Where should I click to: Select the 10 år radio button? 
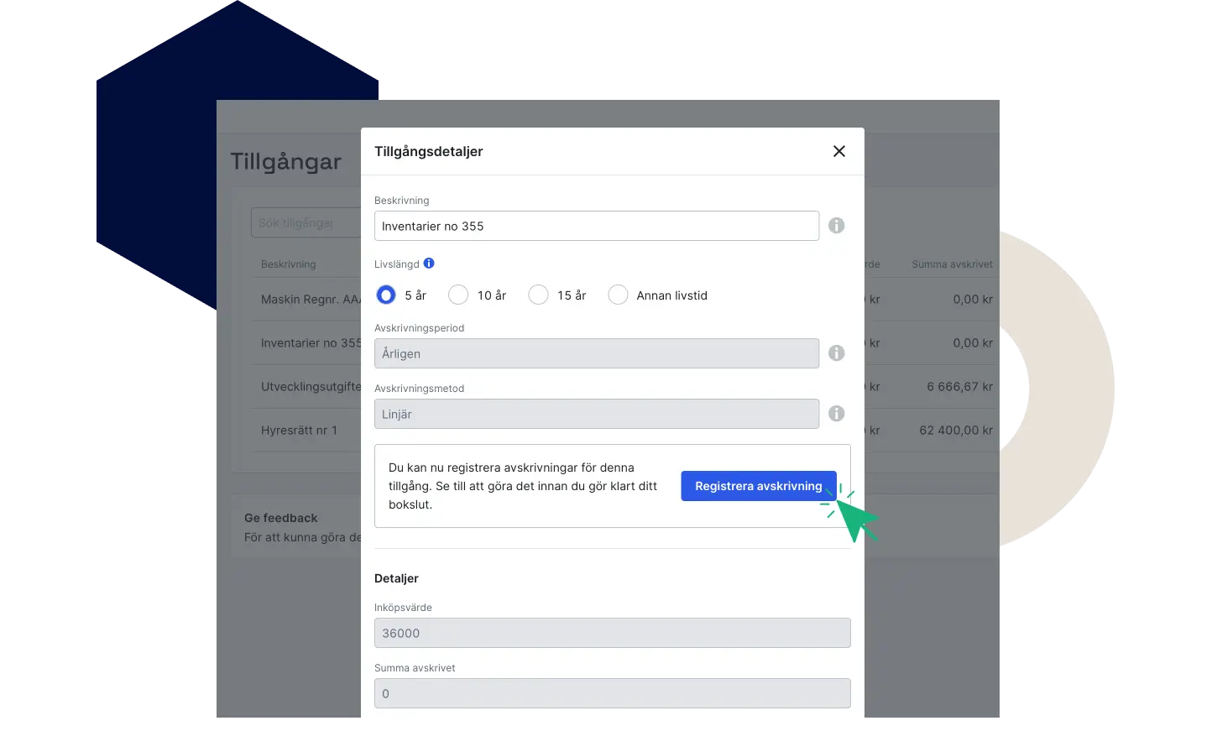[x=458, y=295]
